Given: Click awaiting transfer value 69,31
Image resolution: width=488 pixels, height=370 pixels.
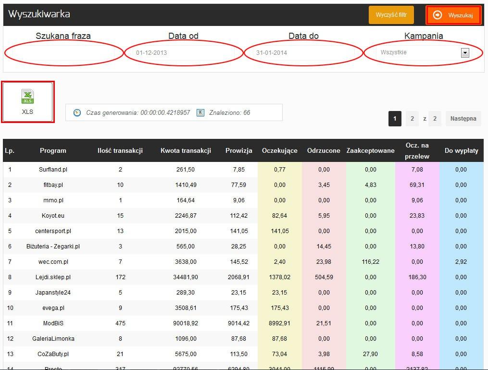Looking at the screenshot, I should (417, 185).
